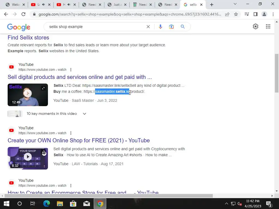
Task: Open Cortana search circle on taskbar
Action: click(20, 204)
